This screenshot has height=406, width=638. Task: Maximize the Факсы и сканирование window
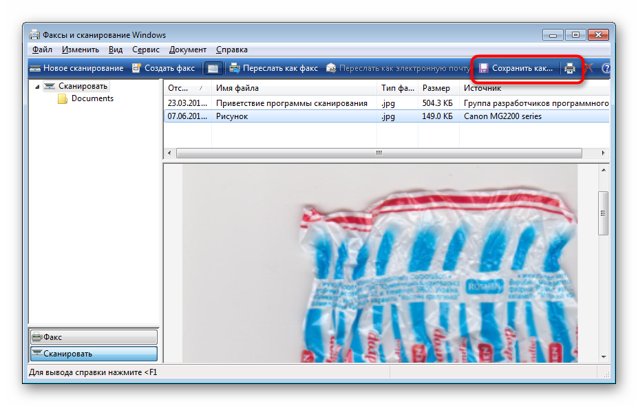click(575, 35)
